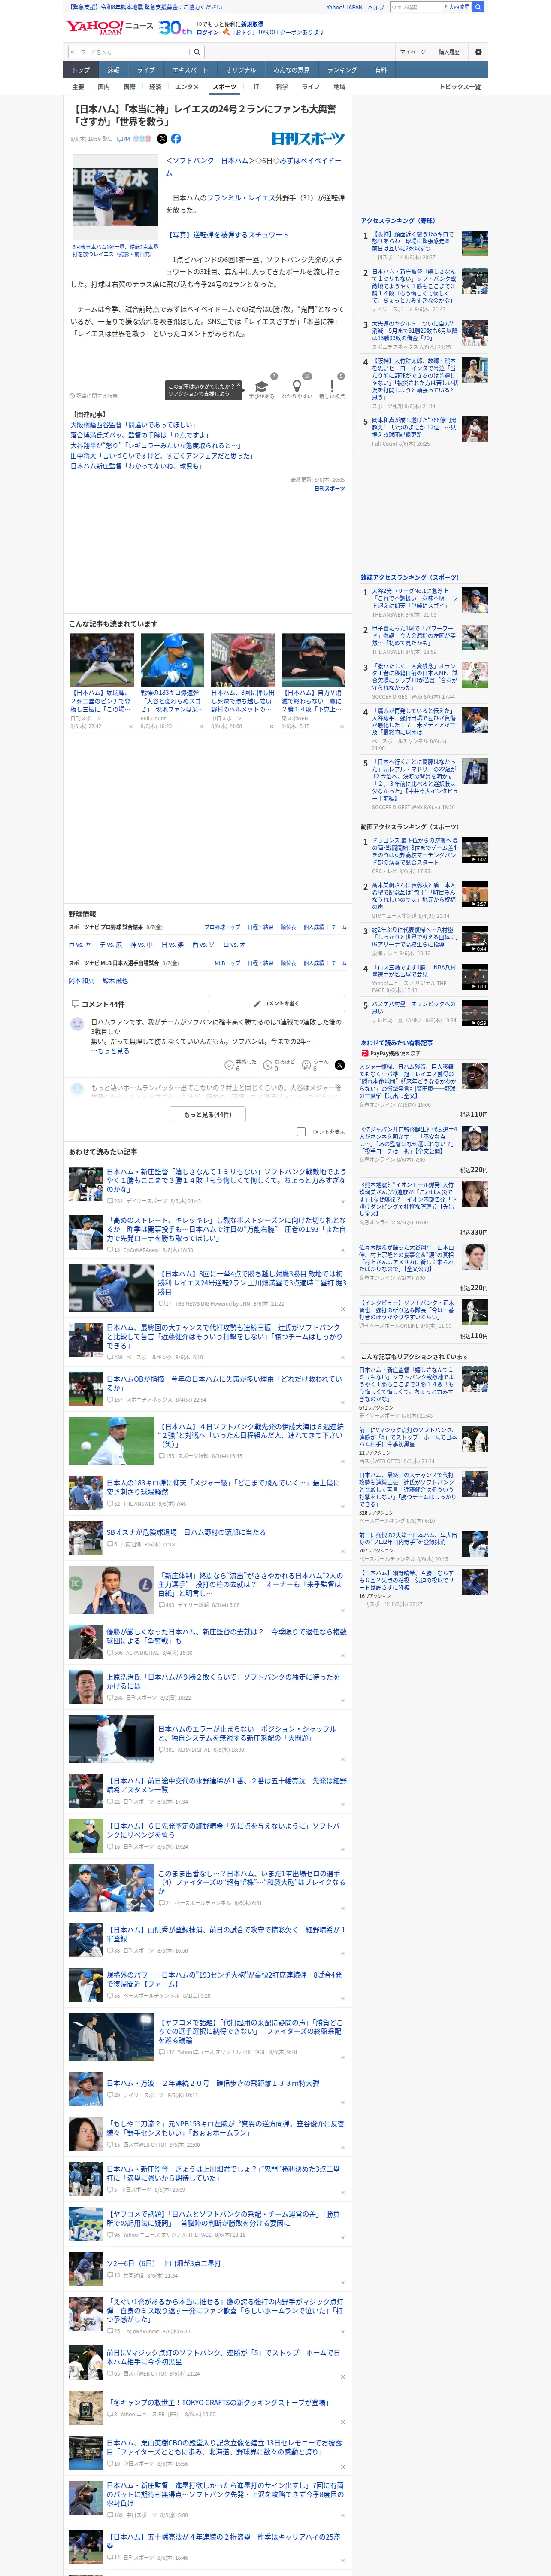Go to the ランキング tab
The width and height of the screenshot is (551, 2576).
tap(342, 70)
